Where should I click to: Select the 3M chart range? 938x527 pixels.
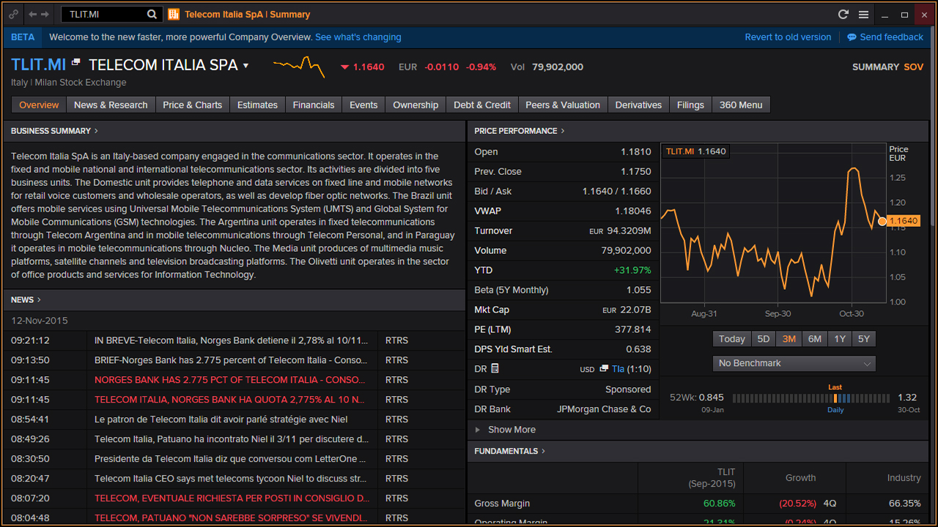tap(789, 339)
